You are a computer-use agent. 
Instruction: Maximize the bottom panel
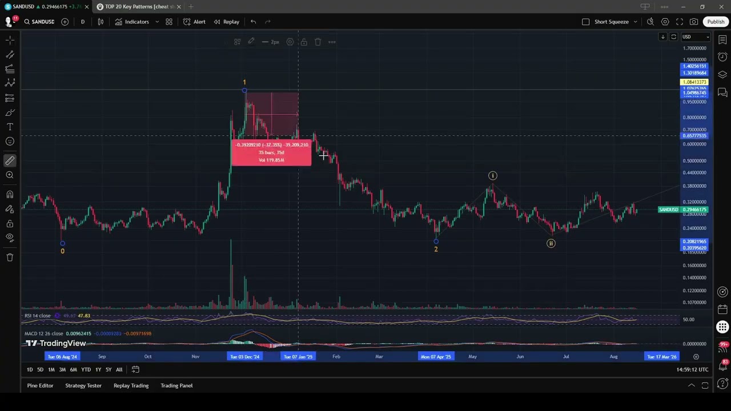[705, 385]
